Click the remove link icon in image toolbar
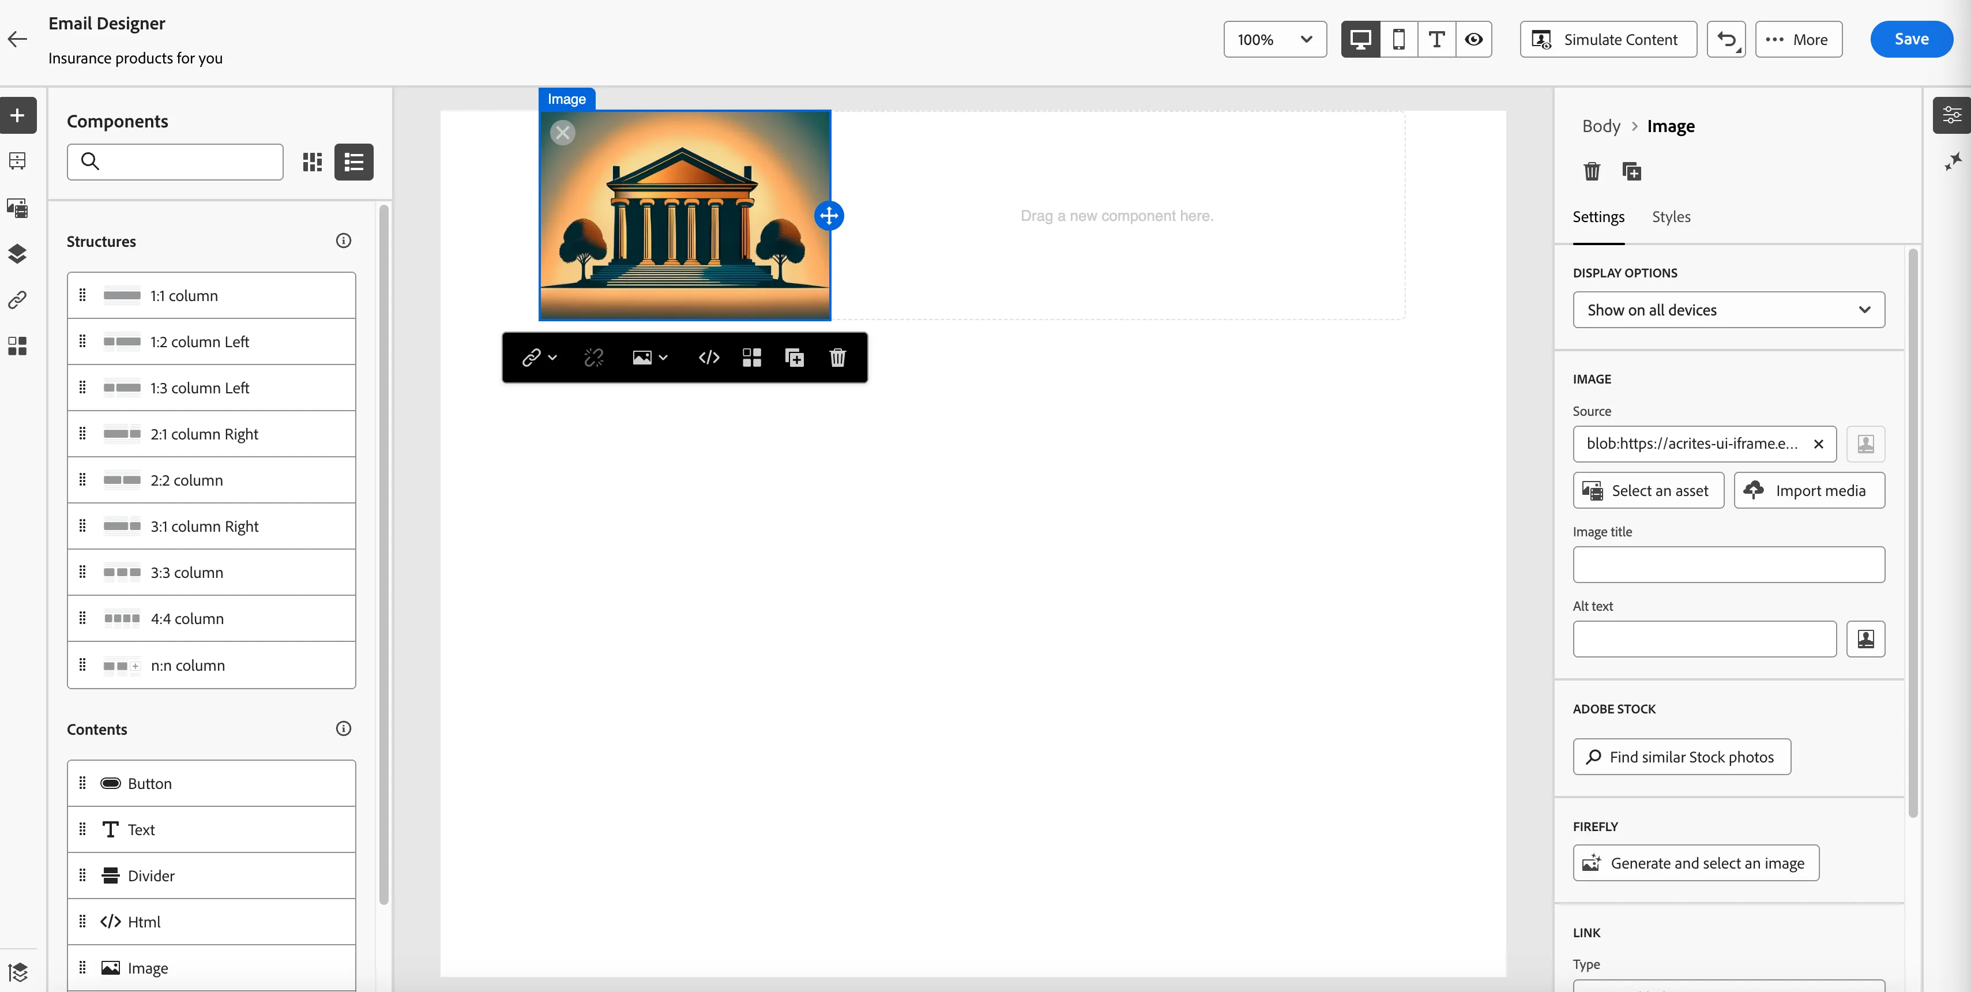The image size is (1971, 992). click(x=594, y=358)
